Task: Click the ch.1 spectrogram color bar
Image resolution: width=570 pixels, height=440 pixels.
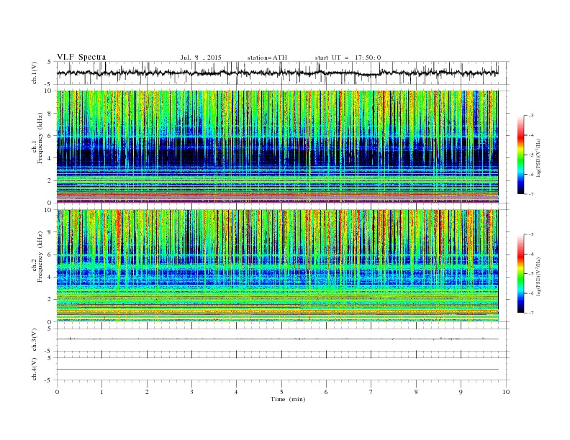Action: point(520,155)
